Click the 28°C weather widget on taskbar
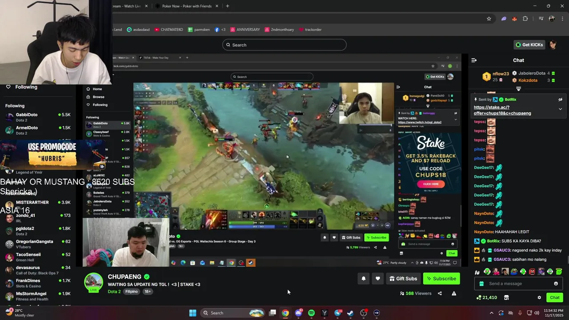The image size is (569, 320). pos(20,313)
